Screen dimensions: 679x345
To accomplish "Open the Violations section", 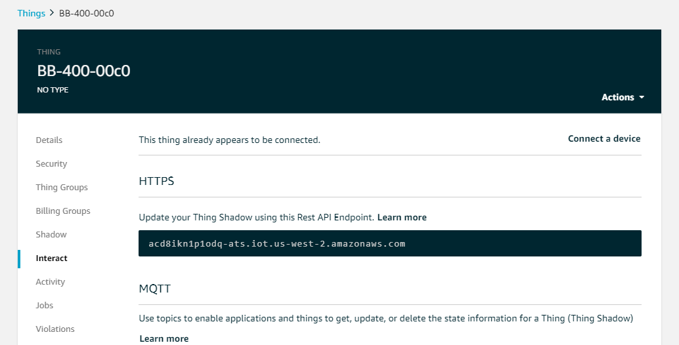I will pos(55,329).
